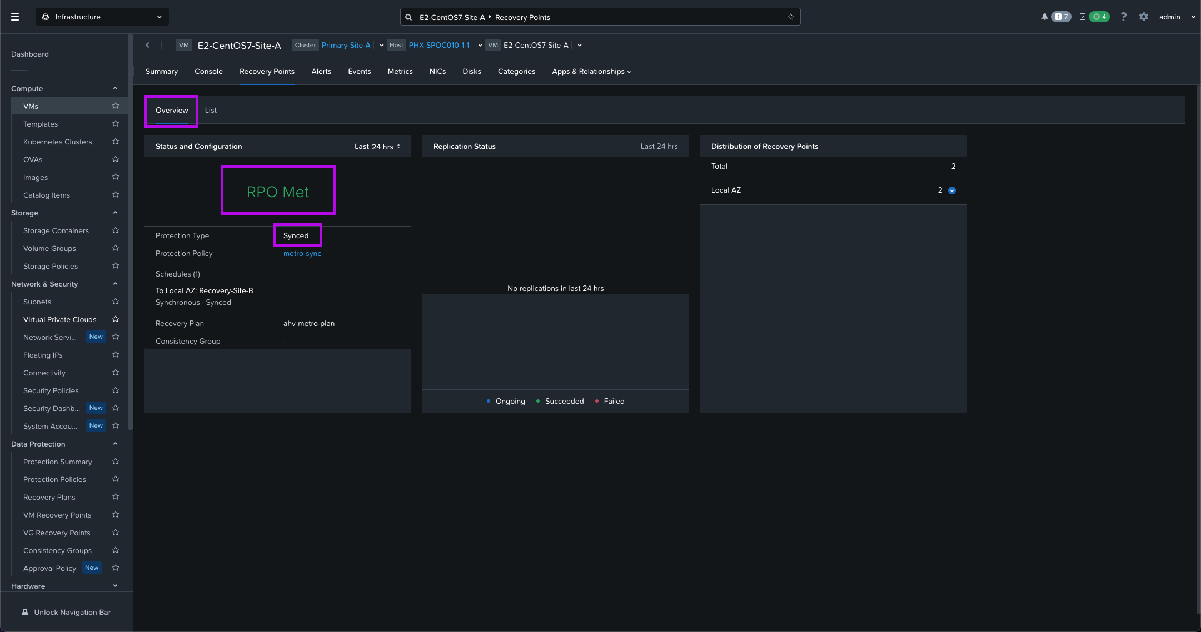Switch to the List sub-tab
The width and height of the screenshot is (1201, 632).
pos(211,110)
